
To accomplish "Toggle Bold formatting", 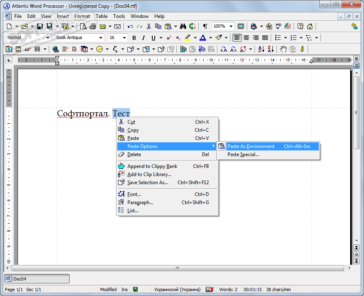I will click(134, 38).
